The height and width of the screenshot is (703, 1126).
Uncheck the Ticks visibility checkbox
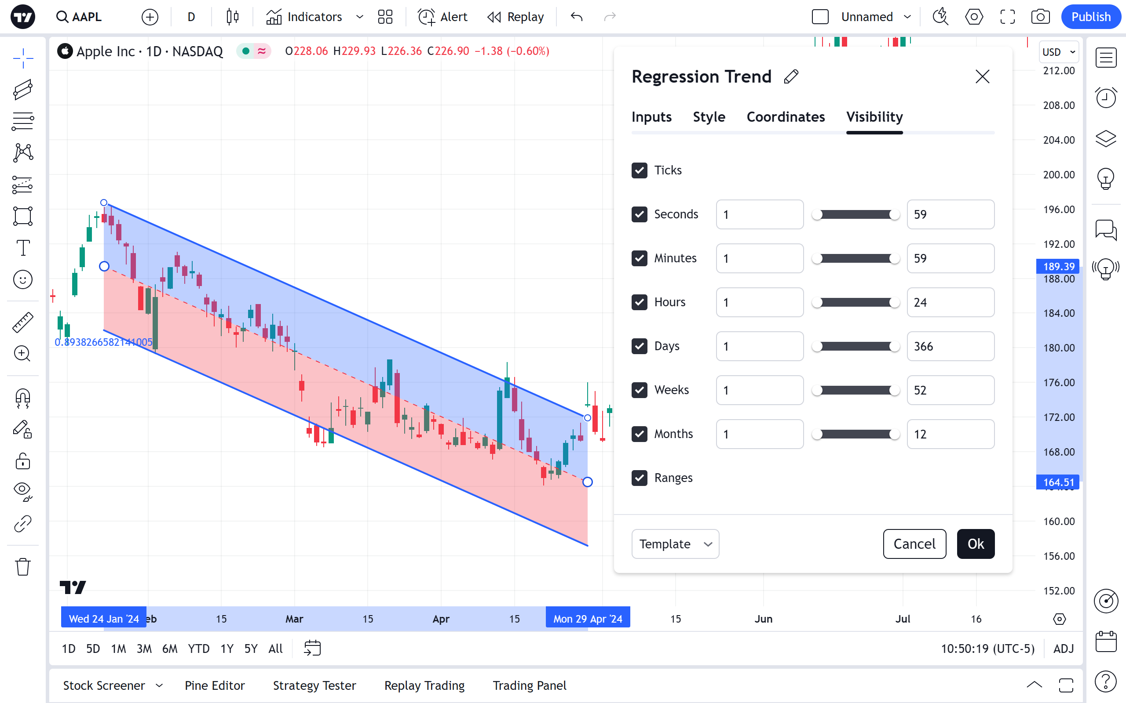click(x=639, y=170)
